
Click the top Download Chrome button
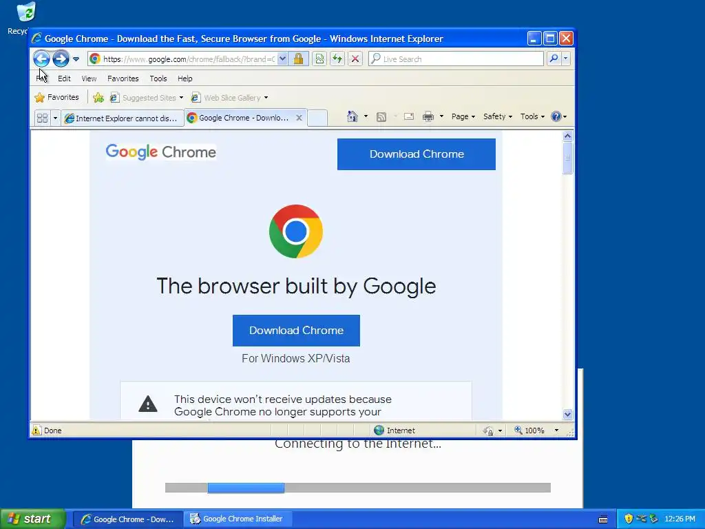click(x=417, y=154)
